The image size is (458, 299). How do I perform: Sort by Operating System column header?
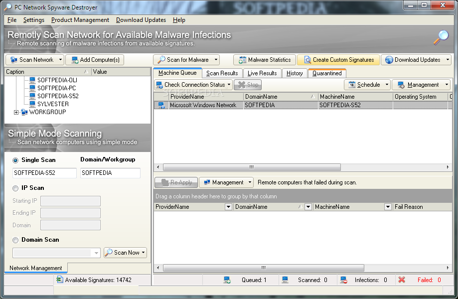[x=420, y=97]
